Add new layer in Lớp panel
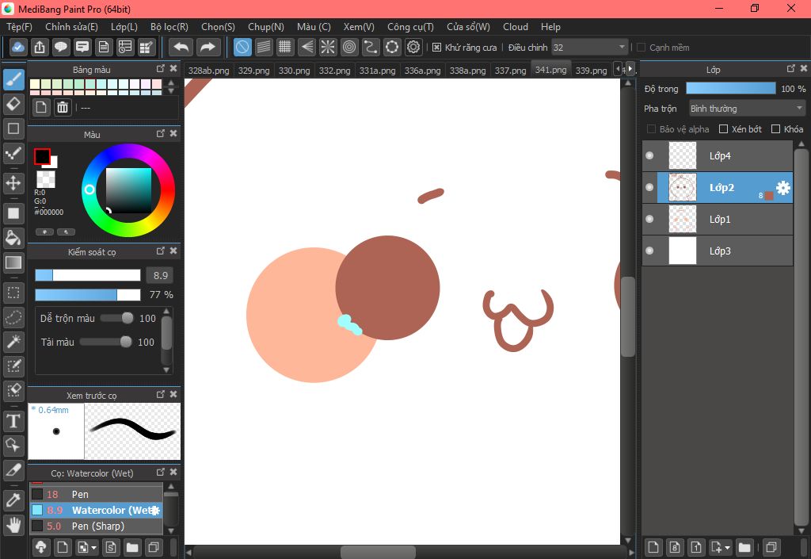Image resolution: width=811 pixels, height=559 pixels. (653, 547)
